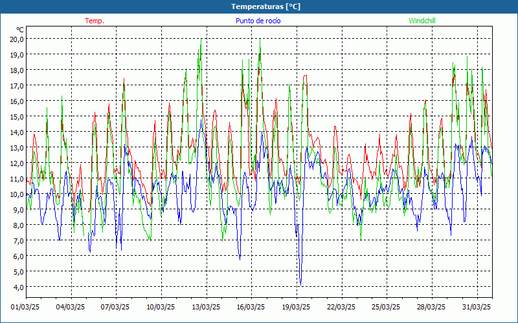The height and width of the screenshot is (323, 518).
Task: Click the 19/03/25 date label
Action: 296,307
